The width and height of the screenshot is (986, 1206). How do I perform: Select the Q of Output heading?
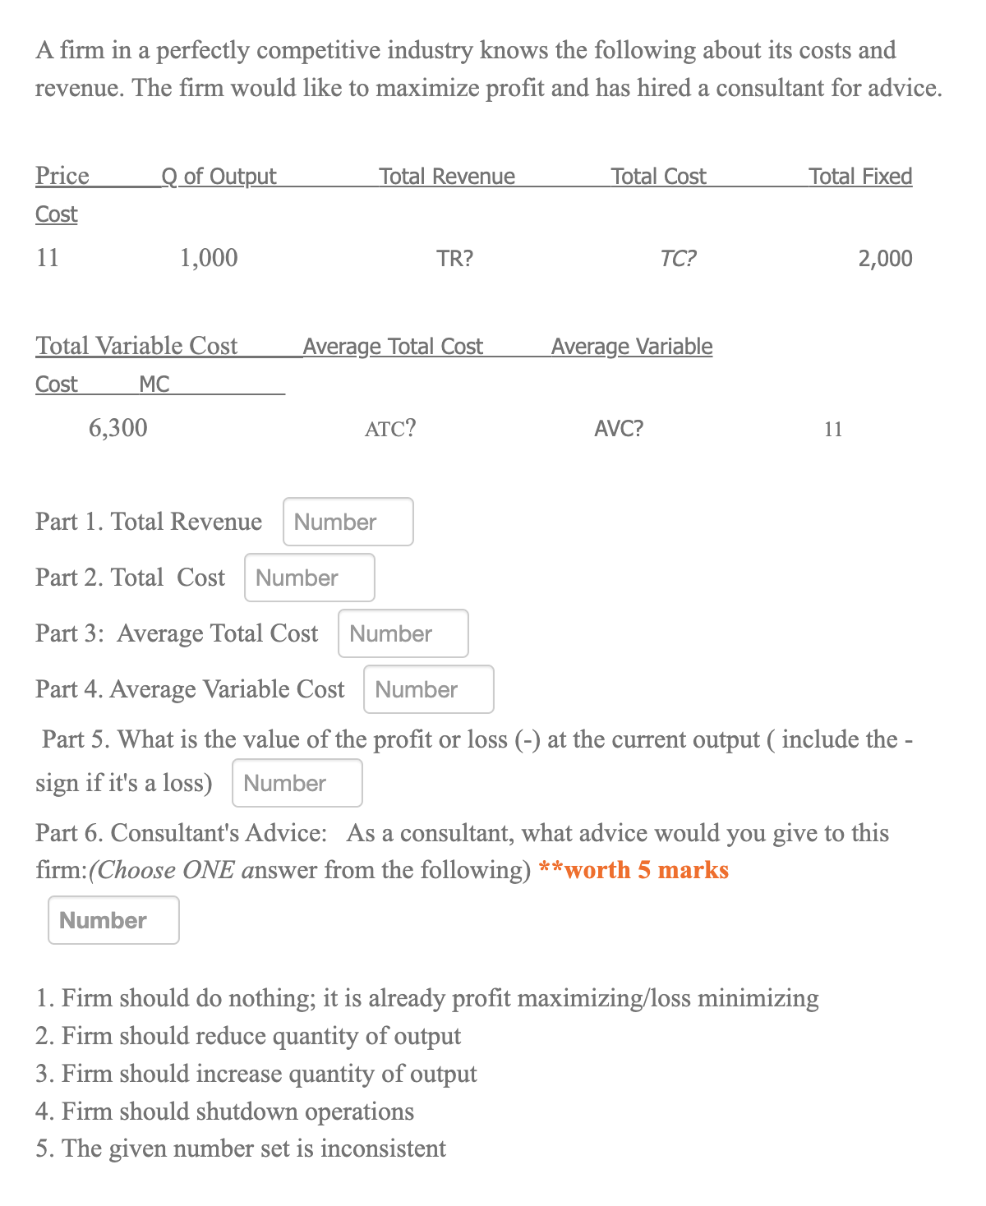219,175
